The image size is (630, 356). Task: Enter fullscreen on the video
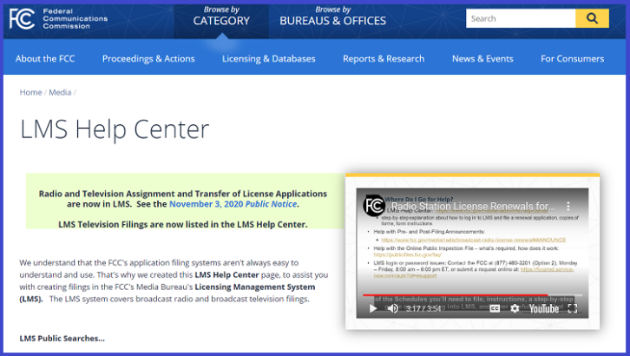pyautogui.click(x=573, y=308)
